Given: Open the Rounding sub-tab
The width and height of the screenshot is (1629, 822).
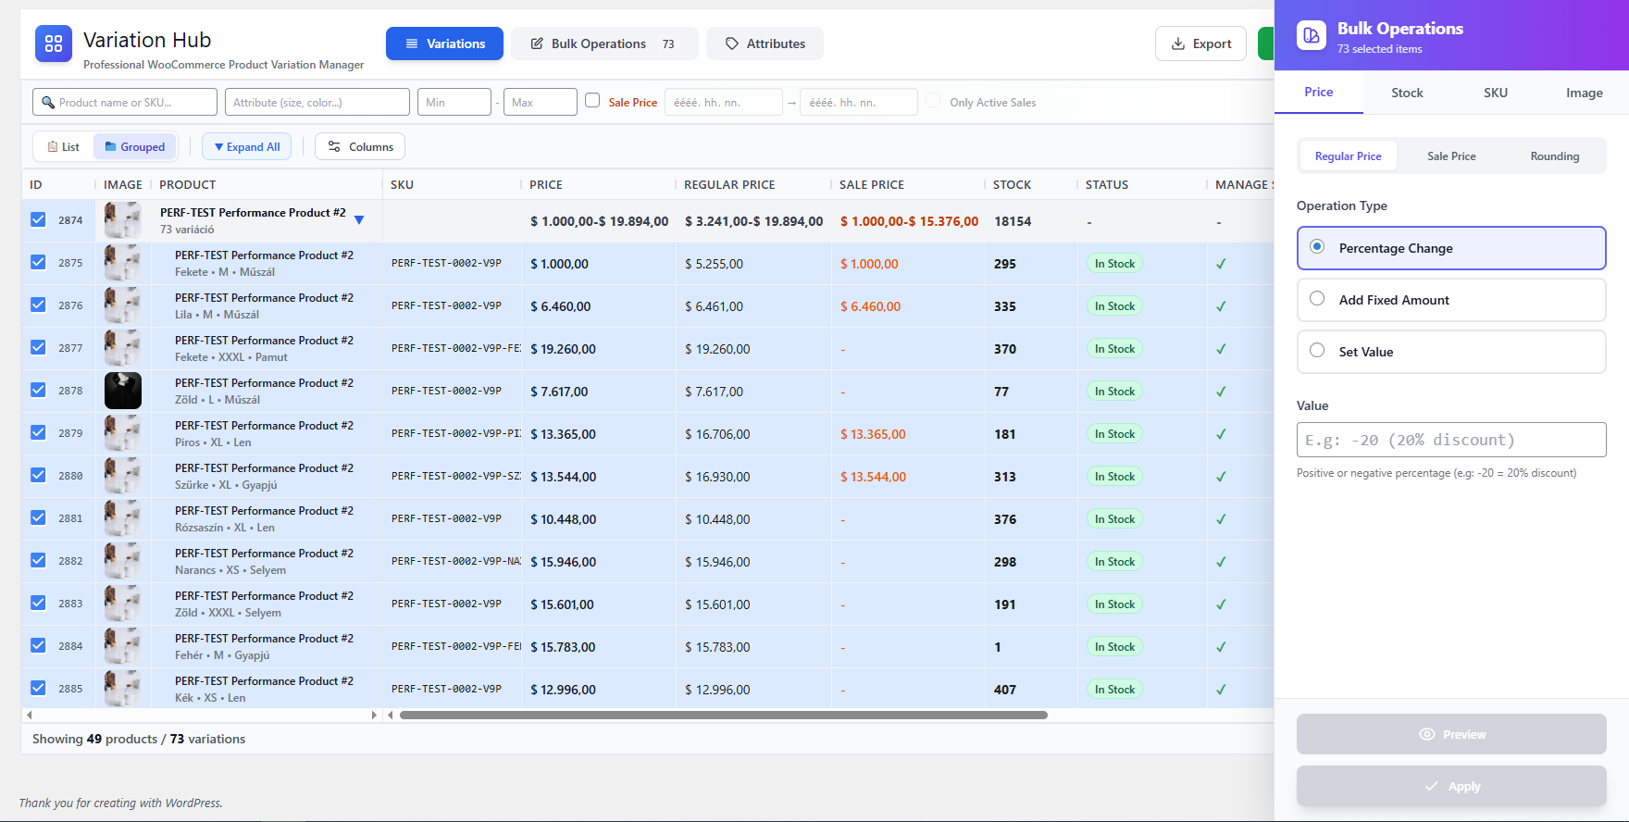Looking at the screenshot, I should click(x=1554, y=156).
